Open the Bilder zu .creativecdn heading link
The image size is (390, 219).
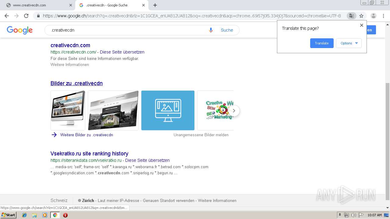point(76,83)
